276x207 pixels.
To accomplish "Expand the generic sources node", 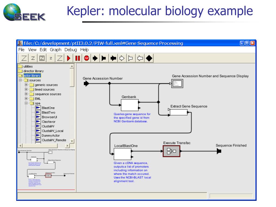I will [x=26, y=85].
